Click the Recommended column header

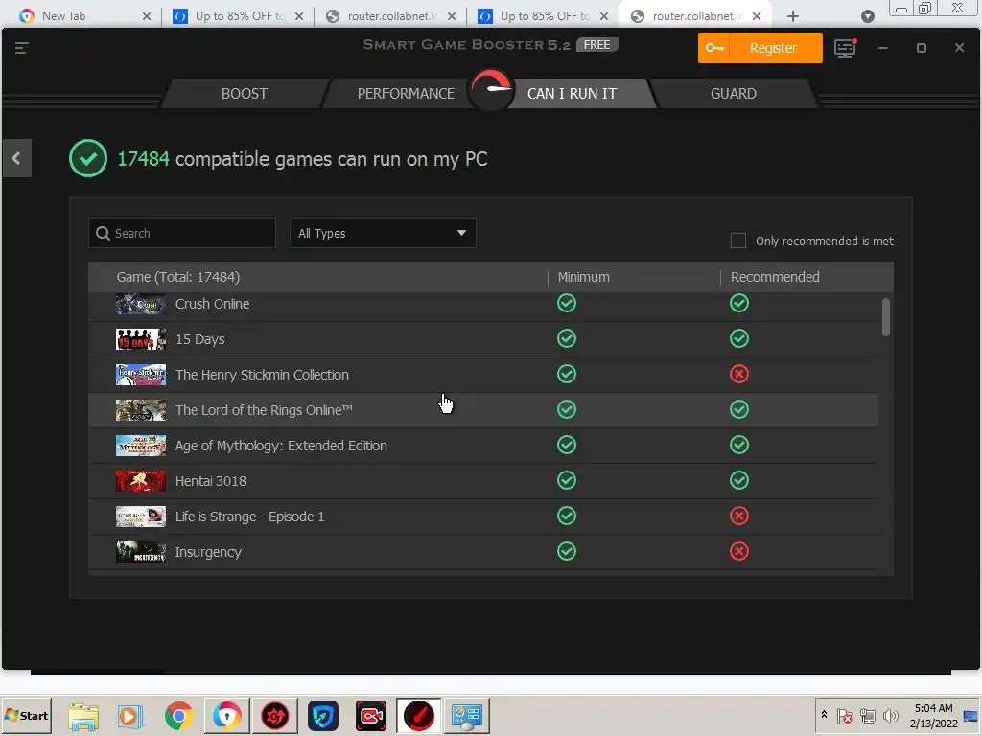(775, 277)
